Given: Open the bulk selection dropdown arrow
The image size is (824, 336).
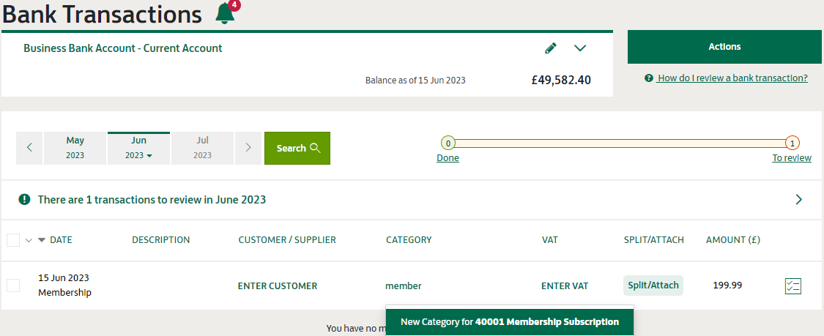Looking at the screenshot, I should [29, 240].
